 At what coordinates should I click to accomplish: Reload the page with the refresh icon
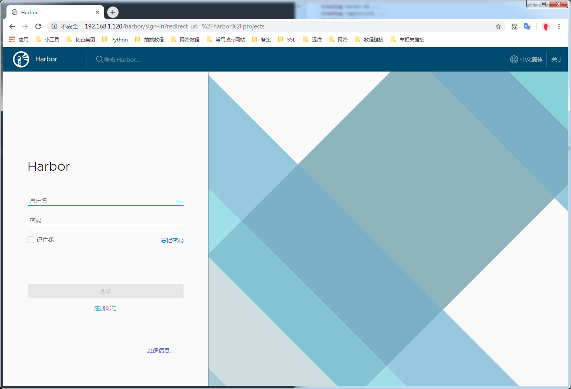[x=38, y=26]
